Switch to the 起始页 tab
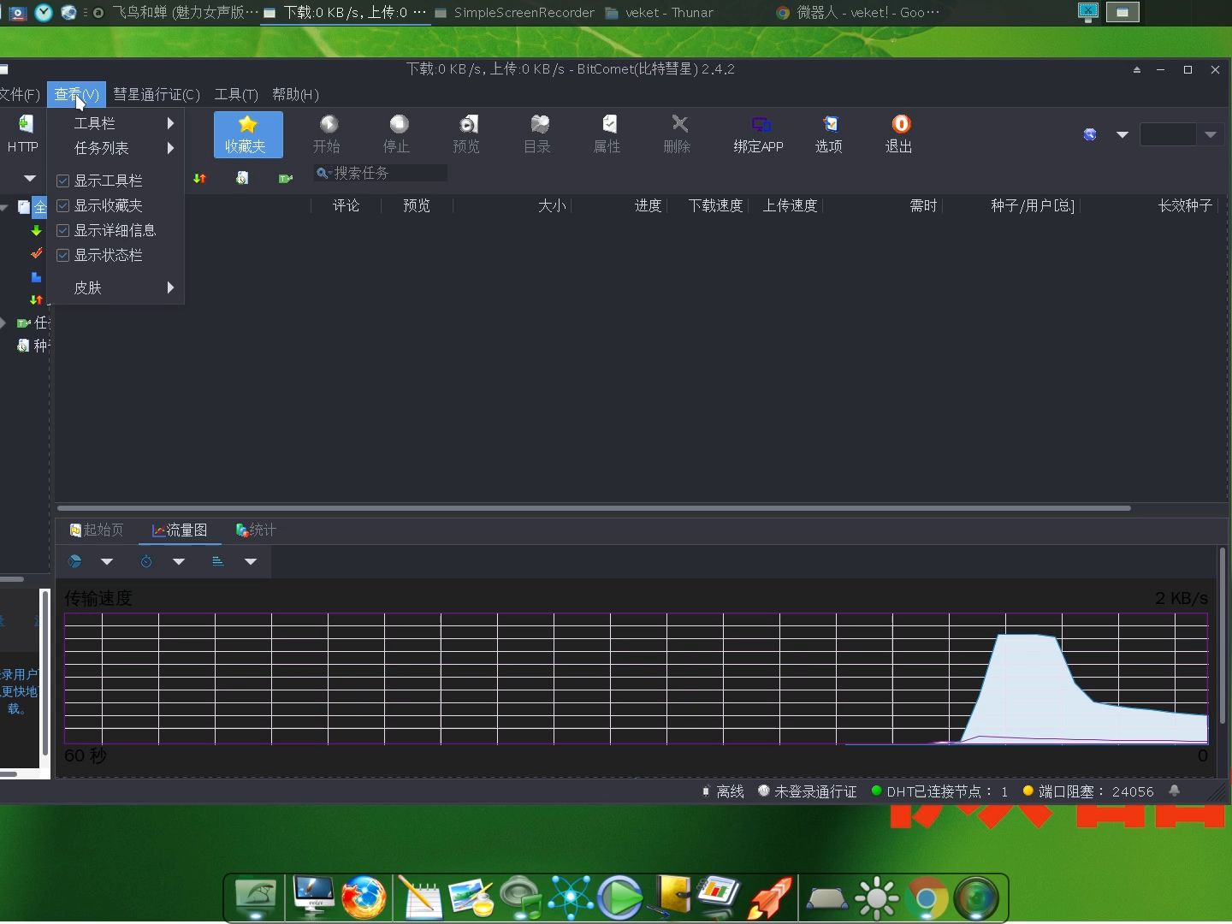1232x924 pixels. 97,530
